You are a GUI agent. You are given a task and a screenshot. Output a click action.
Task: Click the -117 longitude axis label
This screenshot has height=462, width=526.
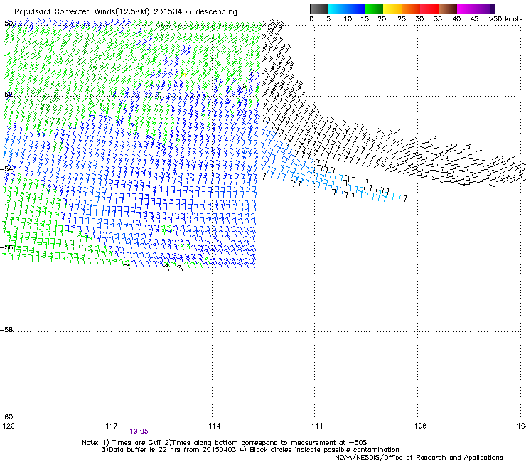coord(109,426)
